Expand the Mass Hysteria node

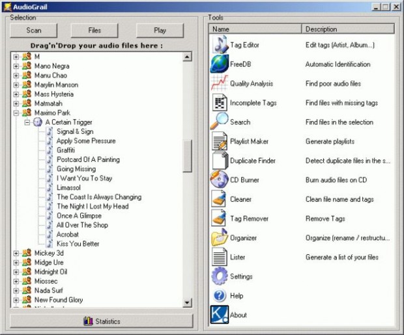tap(16, 94)
